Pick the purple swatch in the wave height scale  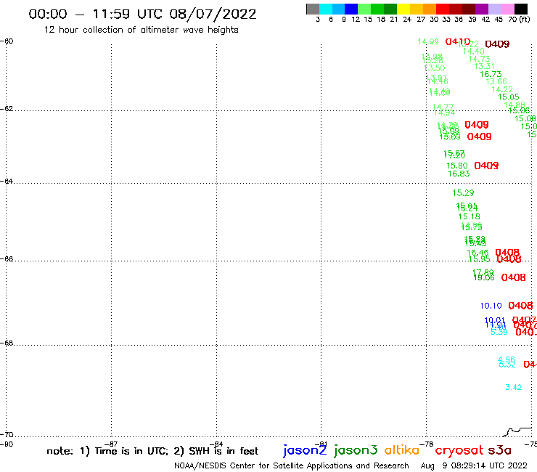(482, 9)
